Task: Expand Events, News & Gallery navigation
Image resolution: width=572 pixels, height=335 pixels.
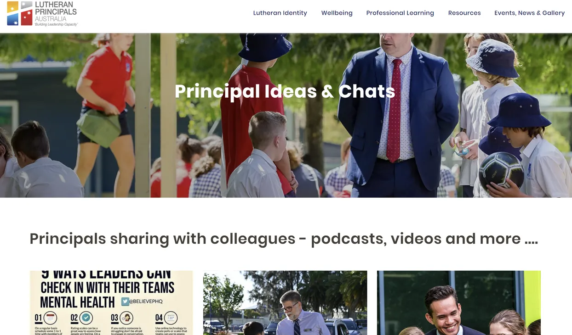Action: [x=529, y=13]
